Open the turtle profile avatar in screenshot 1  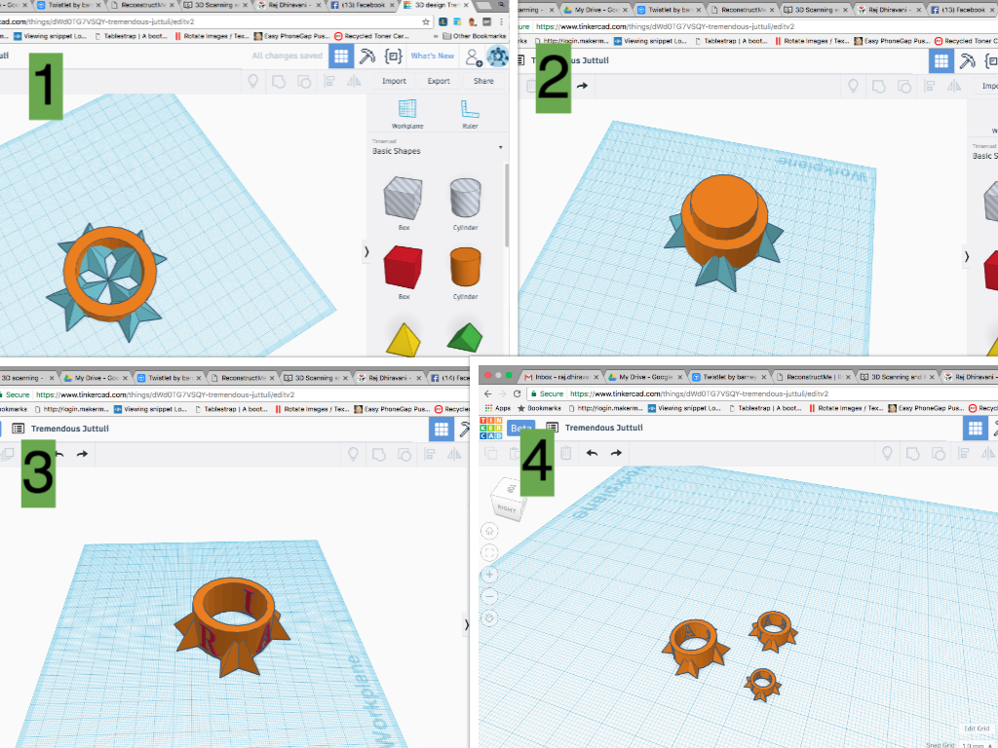497,56
